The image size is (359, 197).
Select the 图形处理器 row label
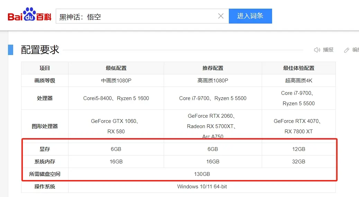coord(45,126)
